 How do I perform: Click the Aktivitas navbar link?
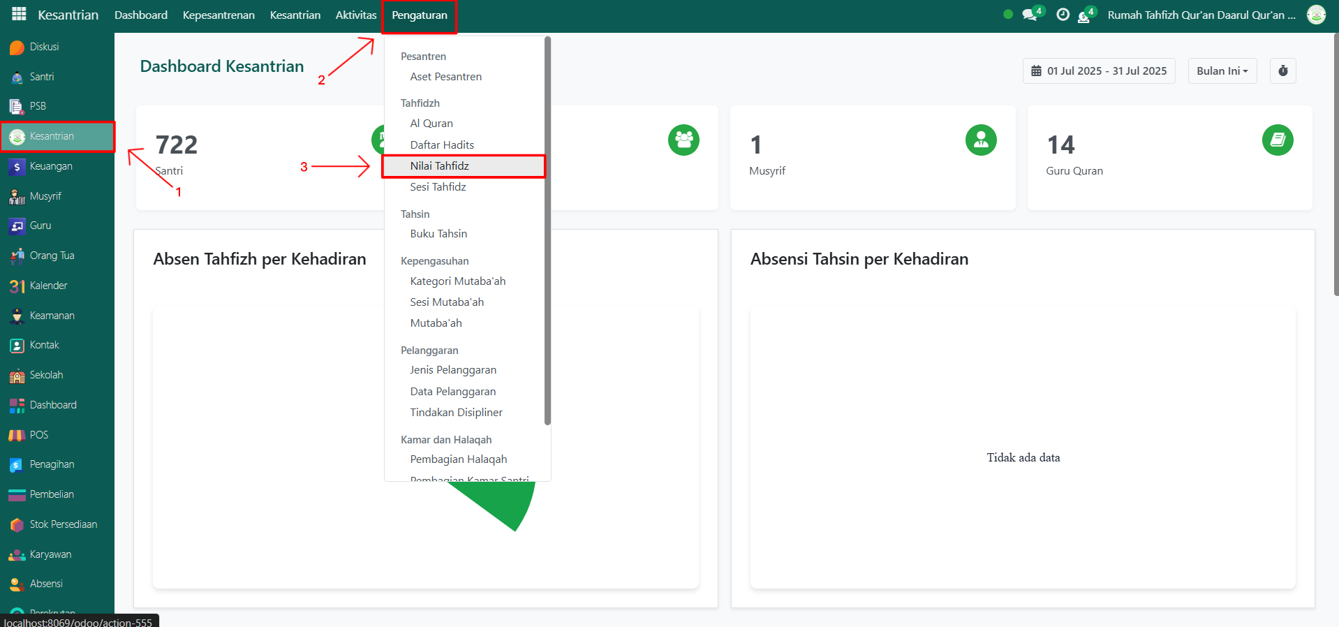pyautogui.click(x=355, y=15)
